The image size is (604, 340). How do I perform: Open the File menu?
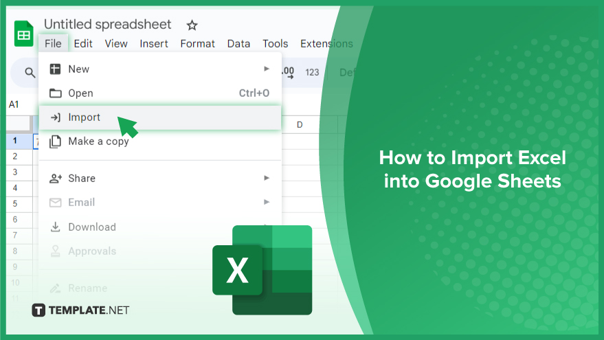point(53,43)
